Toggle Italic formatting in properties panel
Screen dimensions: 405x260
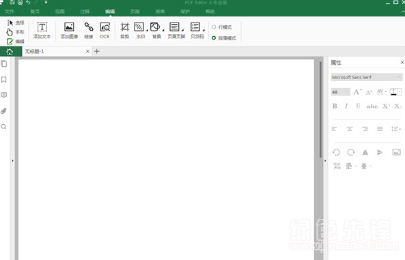[346, 106]
